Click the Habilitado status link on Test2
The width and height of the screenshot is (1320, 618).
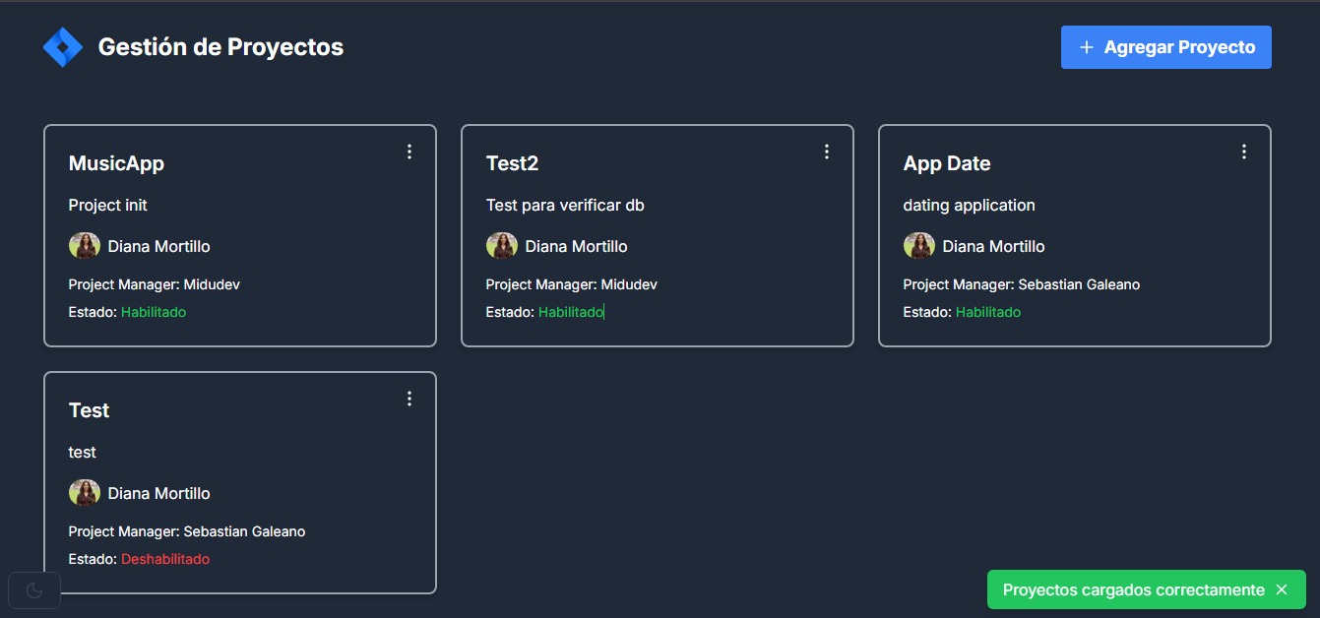(x=571, y=311)
